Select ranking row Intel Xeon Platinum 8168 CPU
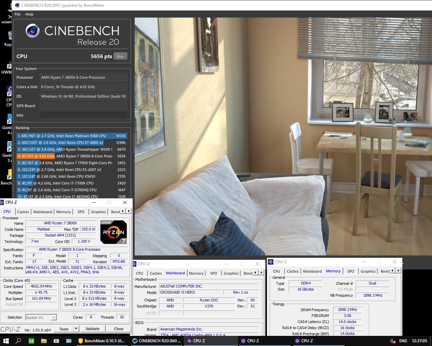 [72, 136]
